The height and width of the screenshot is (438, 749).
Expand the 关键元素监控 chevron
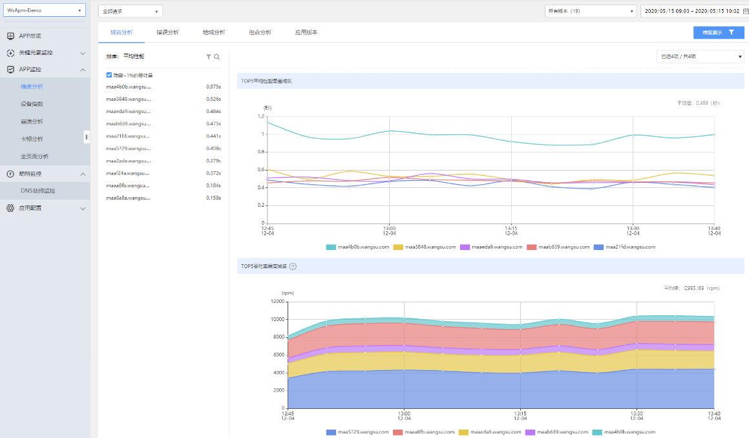coord(83,53)
